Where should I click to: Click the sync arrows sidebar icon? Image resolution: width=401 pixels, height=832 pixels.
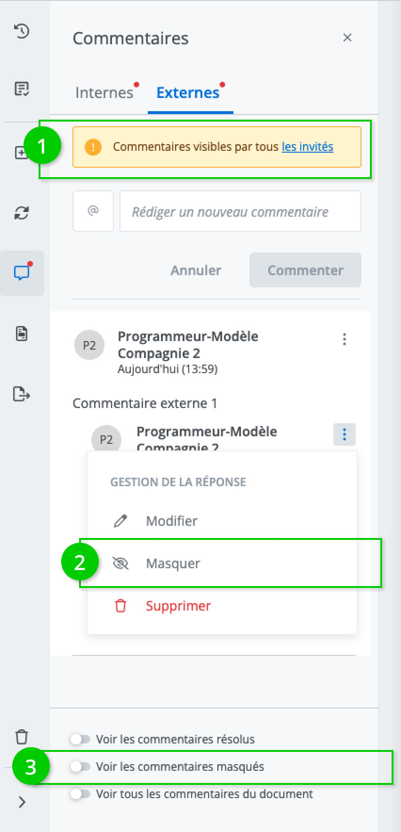point(22,213)
